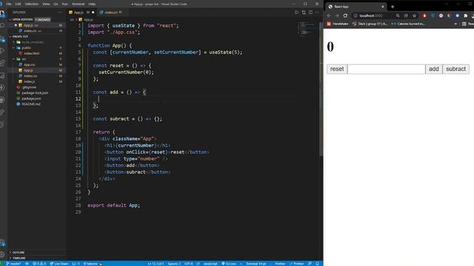The height and width of the screenshot is (266, 474).
Task: Open the Help menu
Action: click(92, 4)
